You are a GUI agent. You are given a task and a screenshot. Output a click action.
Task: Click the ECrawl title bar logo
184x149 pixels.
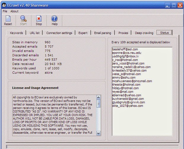(x=4, y=5)
